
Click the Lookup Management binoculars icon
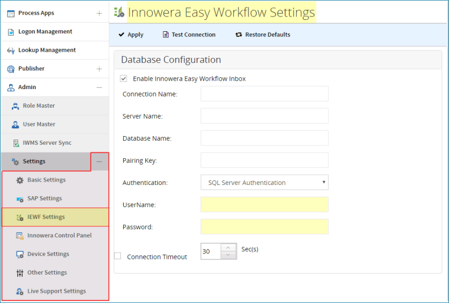11,51
